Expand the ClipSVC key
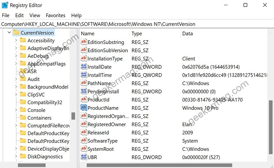Image resolution: width=274 pixels, height=168 pixels. click(16, 94)
